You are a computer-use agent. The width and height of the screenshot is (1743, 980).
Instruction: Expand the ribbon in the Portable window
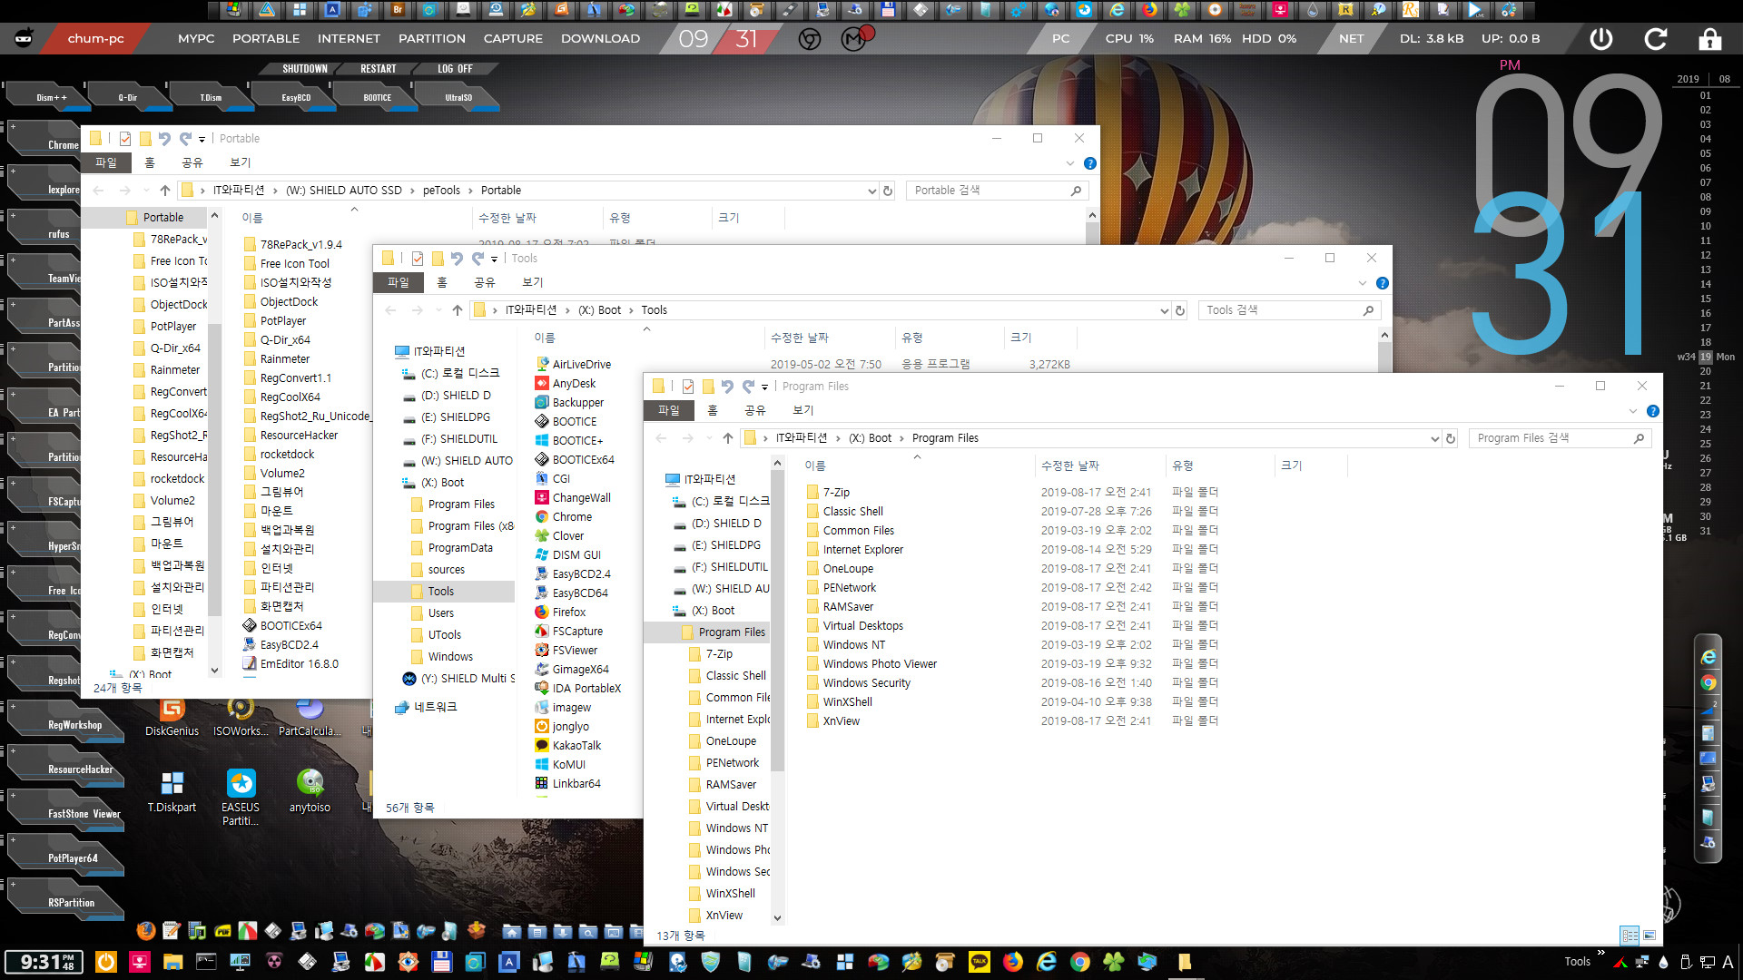click(x=1070, y=163)
